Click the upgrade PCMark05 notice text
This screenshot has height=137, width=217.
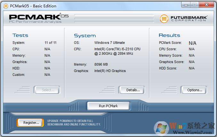click(74, 123)
